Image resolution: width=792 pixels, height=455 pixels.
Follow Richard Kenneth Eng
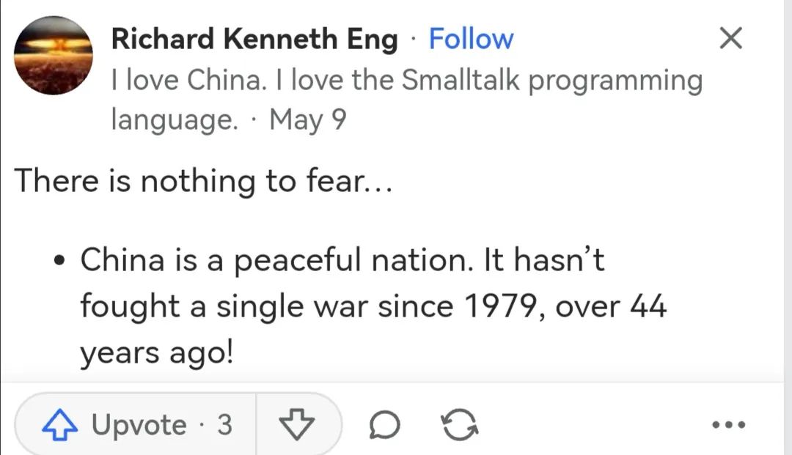tap(471, 39)
